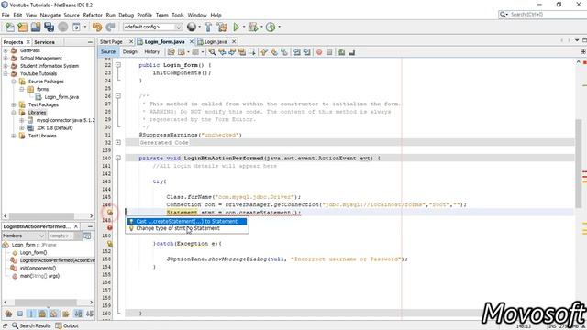Toggle Sort by Name in Navigator
Viewport: 587px width, 330px height.
tap(78, 313)
